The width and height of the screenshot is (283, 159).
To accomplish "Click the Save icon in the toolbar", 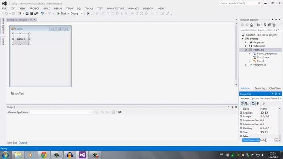I will (31, 14).
